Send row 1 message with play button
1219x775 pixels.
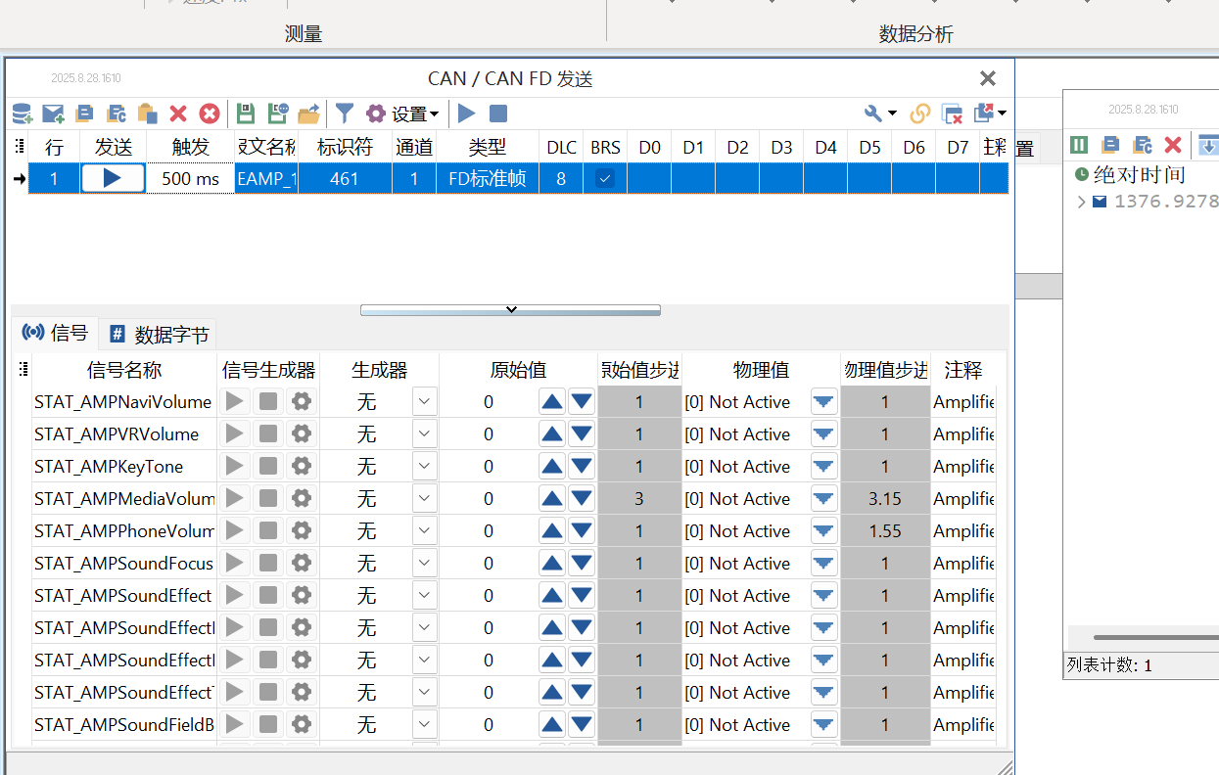(113, 178)
